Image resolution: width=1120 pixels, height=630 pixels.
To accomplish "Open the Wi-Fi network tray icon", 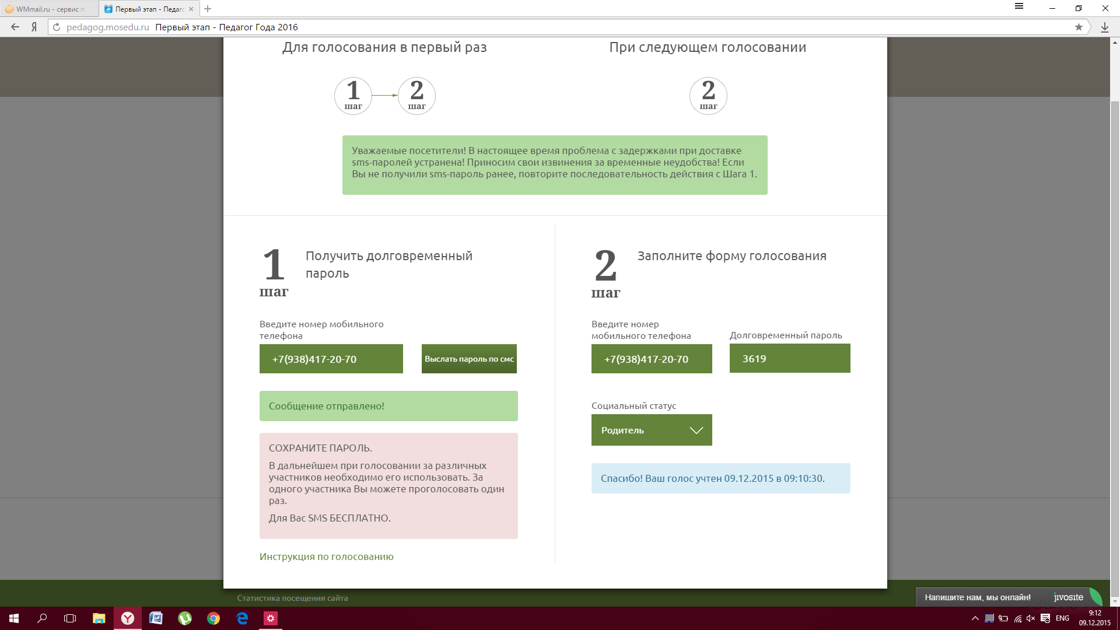I will pos(1017,618).
